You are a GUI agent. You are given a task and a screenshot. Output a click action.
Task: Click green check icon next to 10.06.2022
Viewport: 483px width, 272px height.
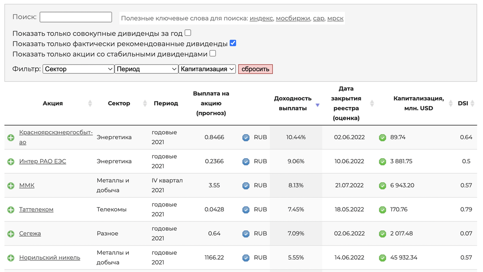tap(382, 162)
